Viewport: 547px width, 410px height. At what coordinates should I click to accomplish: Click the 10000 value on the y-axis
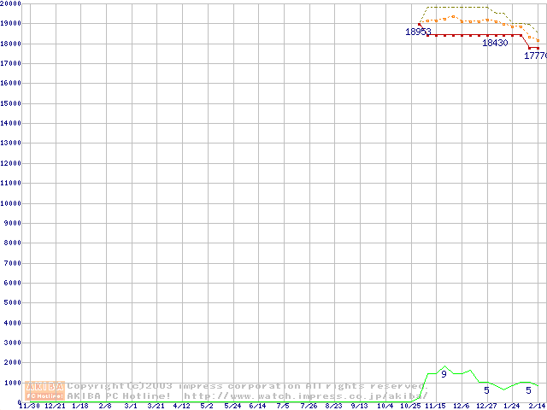[12, 203]
